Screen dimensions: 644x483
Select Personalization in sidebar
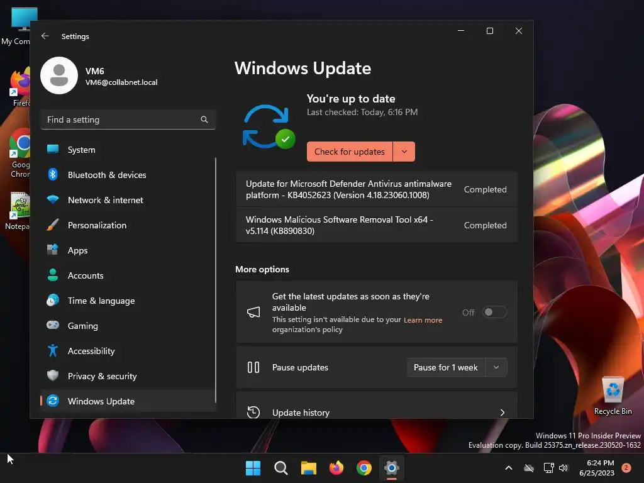128,225
